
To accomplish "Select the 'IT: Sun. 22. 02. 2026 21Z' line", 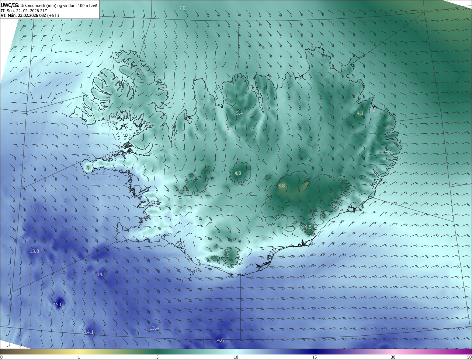I will pyautogui.click(x=24, y=10).
